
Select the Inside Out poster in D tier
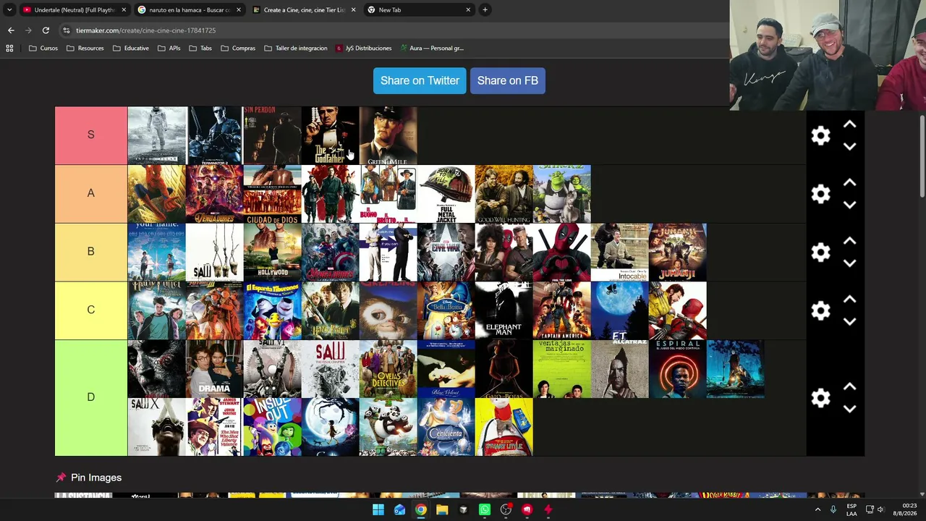[x=272, y=427]
